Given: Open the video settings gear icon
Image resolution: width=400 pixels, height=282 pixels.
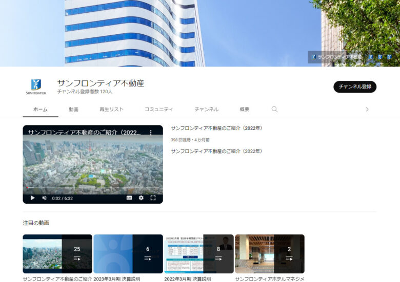Looking at the screenshot, I should [141, 198].
